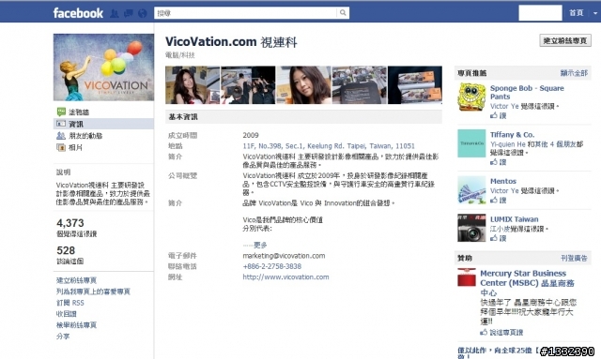Screen dimensions: 601x359
Task: Open messages icon in header
Action: pyautogui.click(x=129, y=13)
